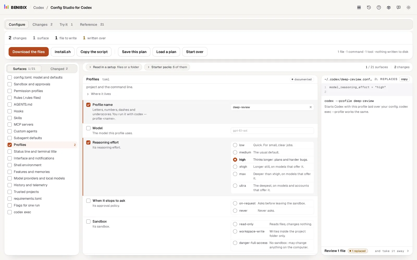Open the Try it tab
The image size is (417, 260).
pos(66,24)
